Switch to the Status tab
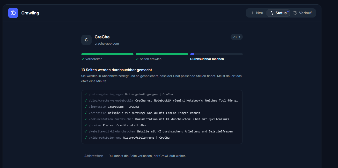Viewport: 338px width, 168px height. tap(278, 13)
